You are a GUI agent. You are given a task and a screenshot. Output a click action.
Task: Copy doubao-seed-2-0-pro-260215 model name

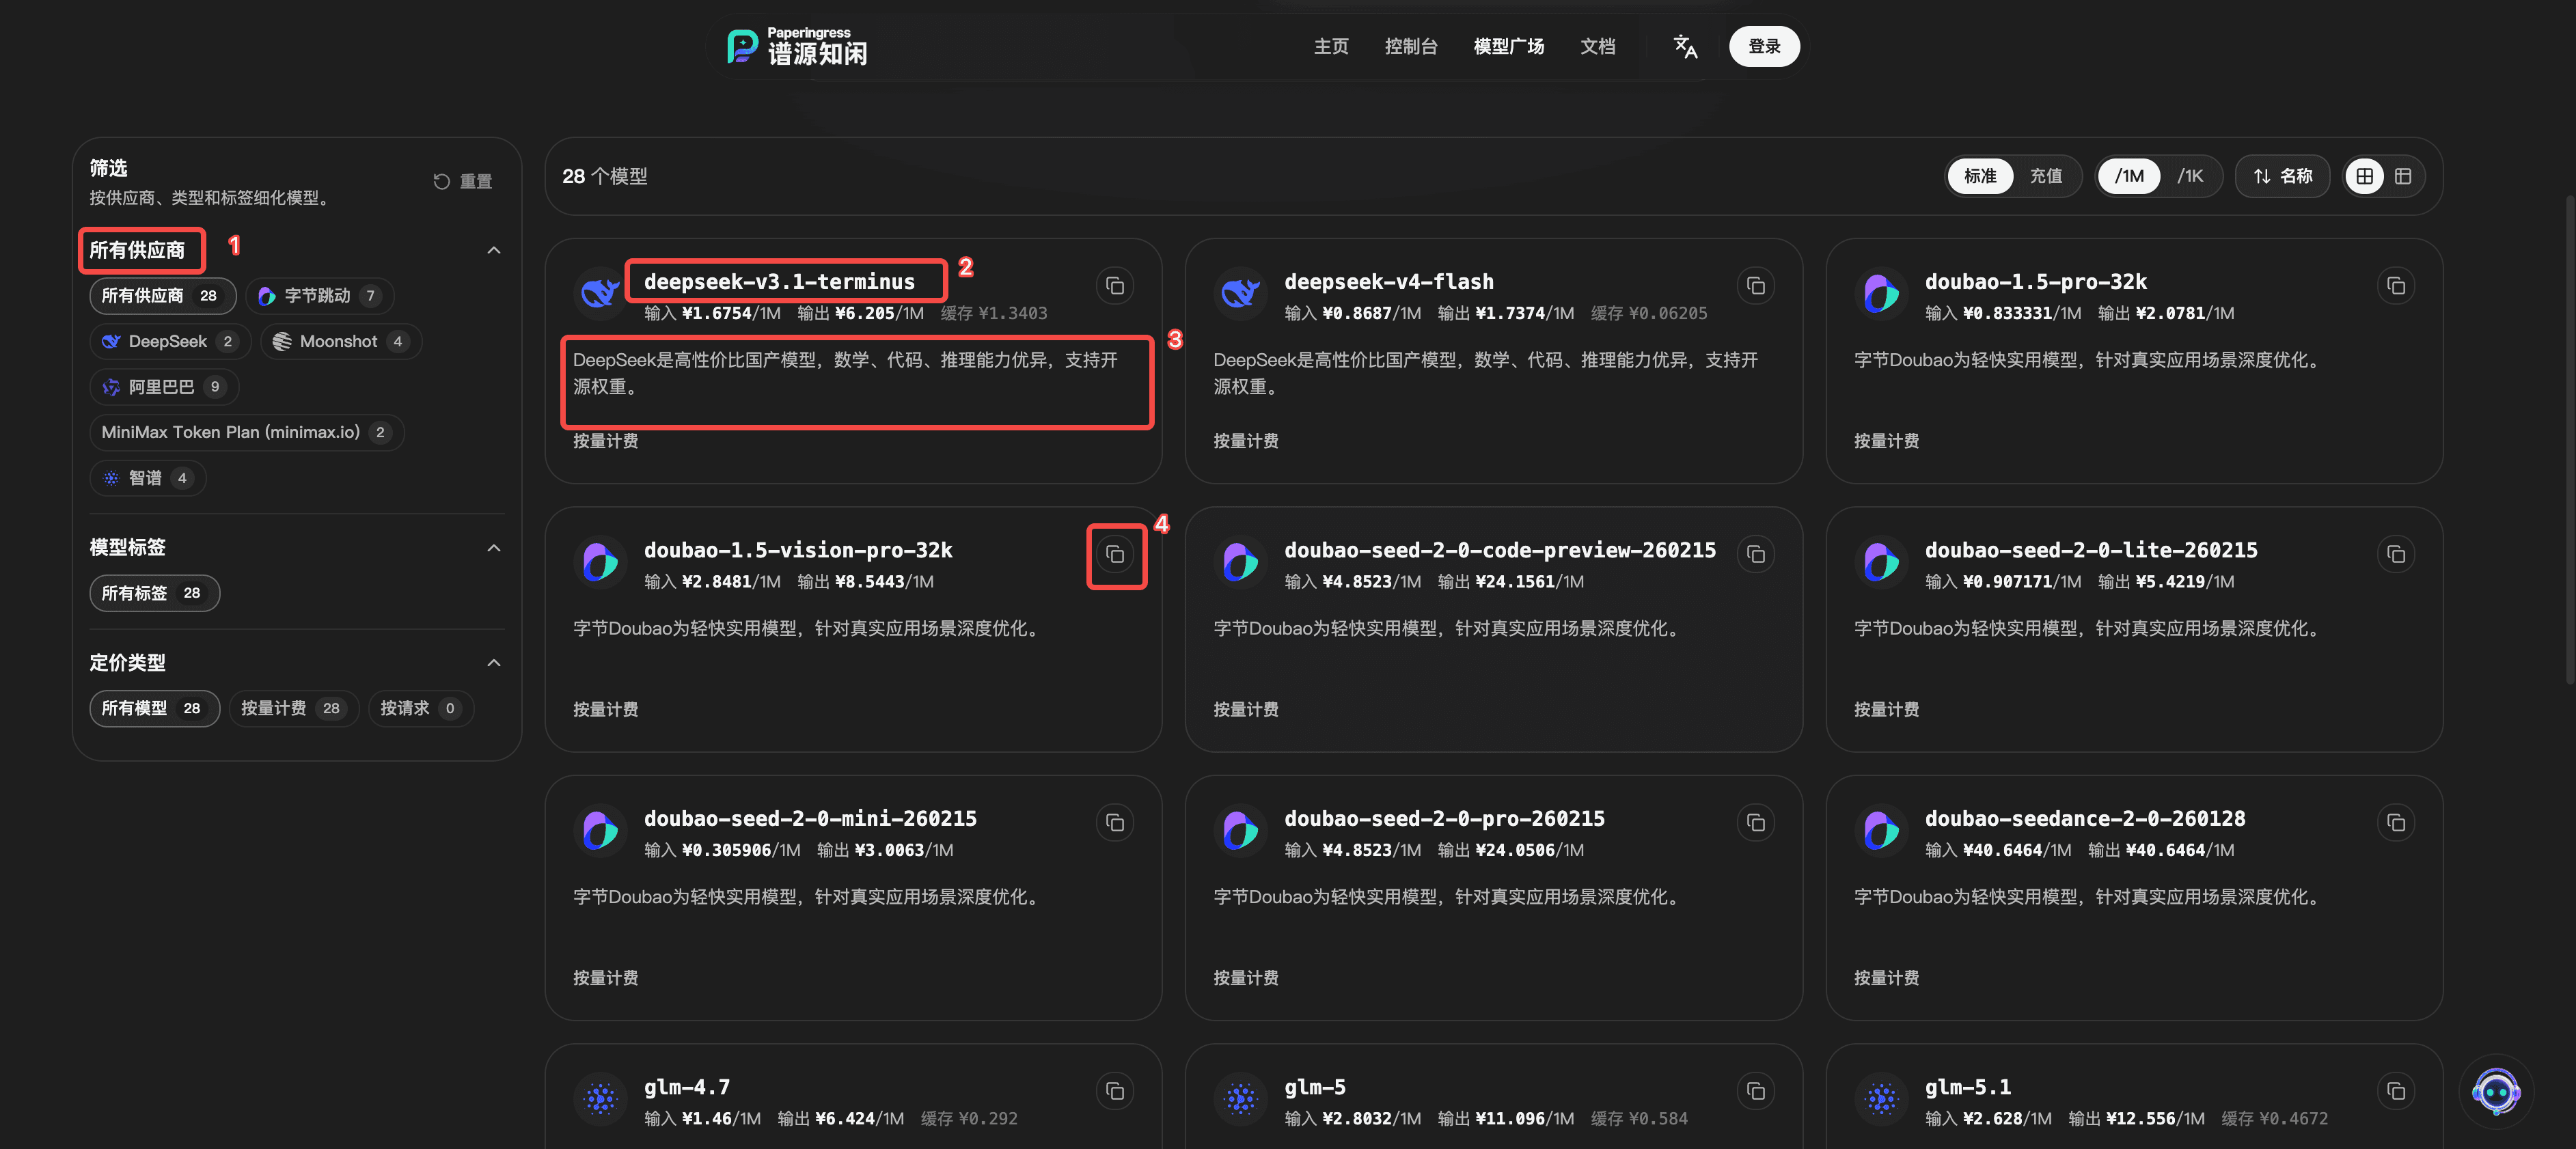1755,822
